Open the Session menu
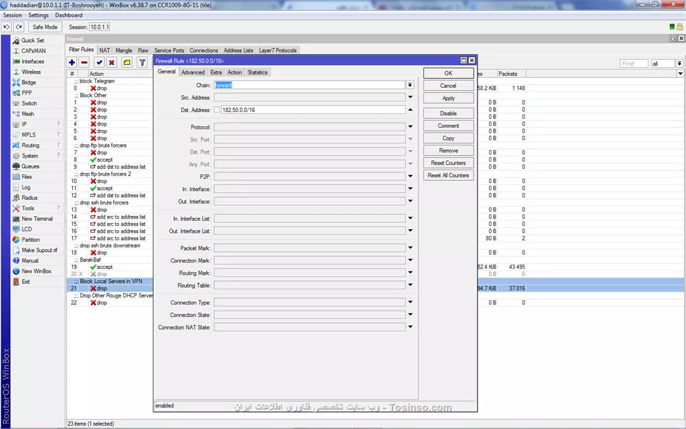Image resolution: width=686 pixels, height=429 pixels. (12, 15)
